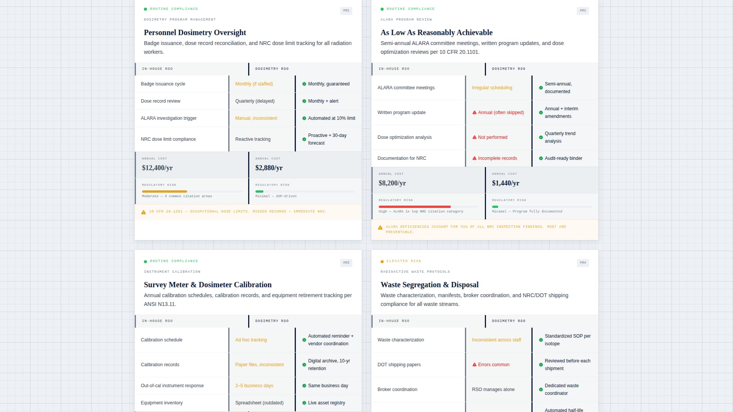Click the check icon beside Semi-annual, documented
733x412 pixels.
[541, 88]
